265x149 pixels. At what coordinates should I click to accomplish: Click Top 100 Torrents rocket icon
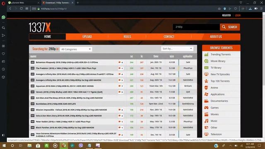206,81
